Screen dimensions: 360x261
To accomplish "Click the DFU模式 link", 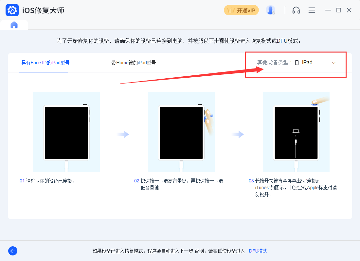I will (258, 251).
